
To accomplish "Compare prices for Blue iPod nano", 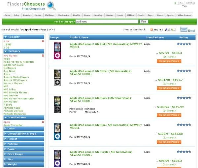I will [169, 142].
